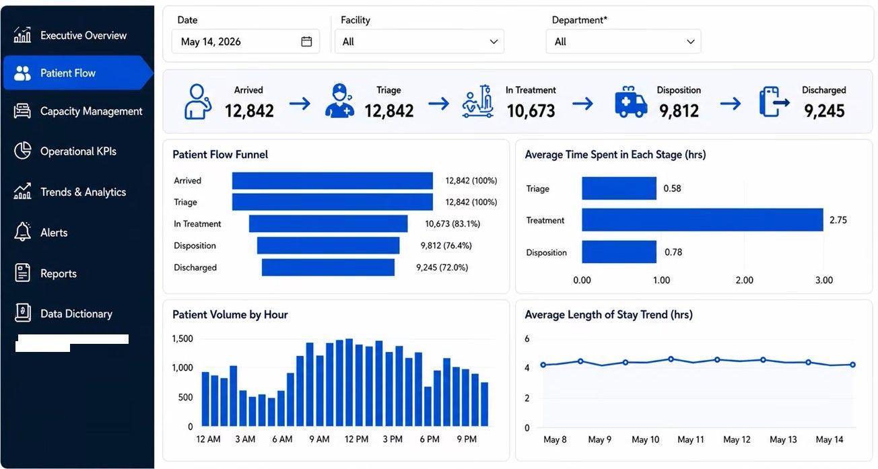Screen dimensions: 878x469
Task: Click the In Treatment count 10,673
Action: 531,111
